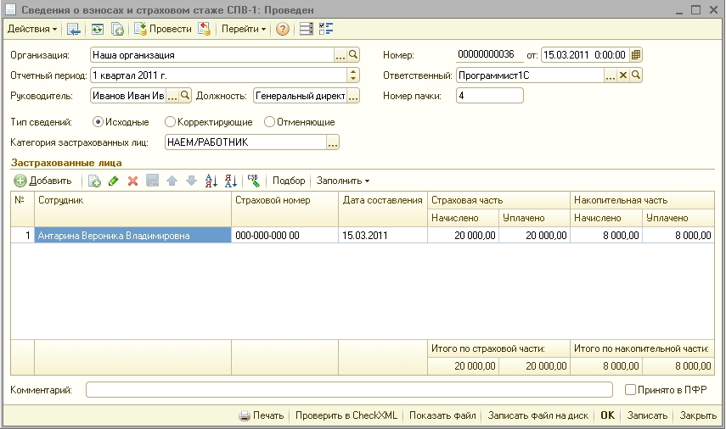Click the Проверить в CheckXML button
Screen dimensions: 726x429
pyautogui.click(x=346, y=415)
